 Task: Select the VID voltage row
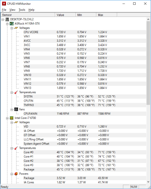85,126
